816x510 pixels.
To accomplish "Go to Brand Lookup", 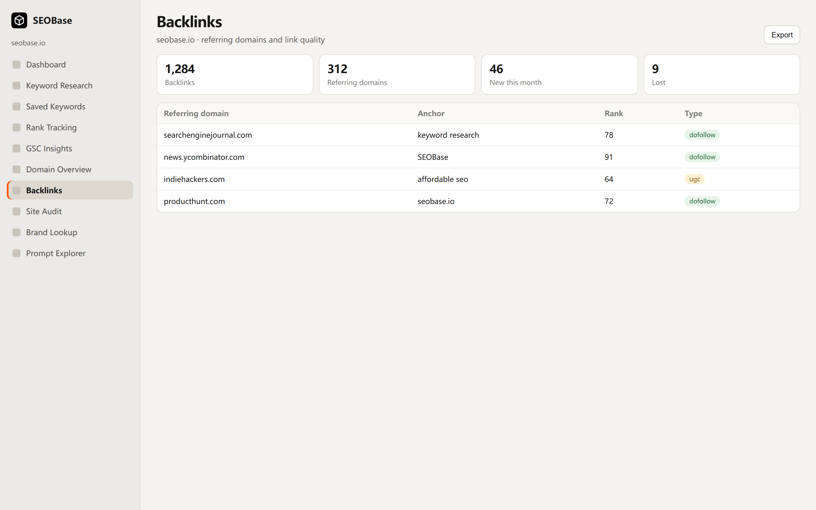I will [x=70, y=232].
